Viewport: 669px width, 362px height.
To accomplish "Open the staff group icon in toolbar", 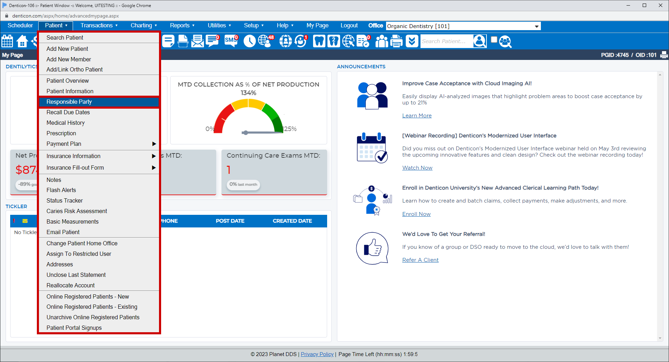I will pos(382,41).
